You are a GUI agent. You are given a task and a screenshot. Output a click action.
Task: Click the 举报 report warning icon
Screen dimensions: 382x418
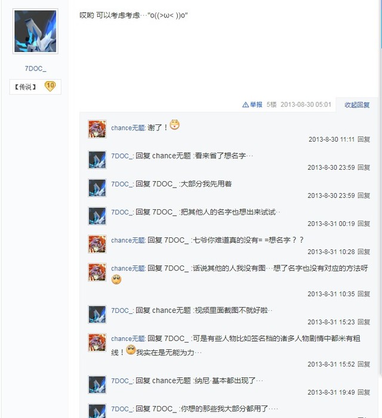(x=245, y=105)
